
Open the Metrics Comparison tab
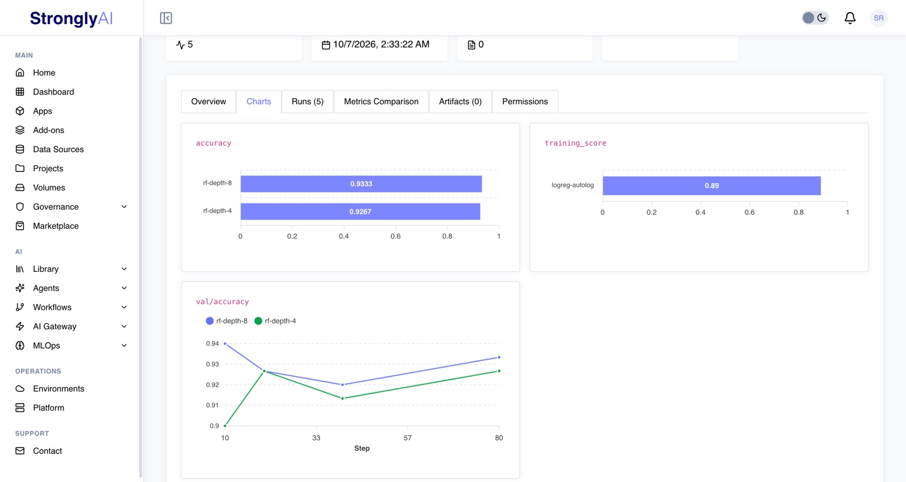point(381,101)
